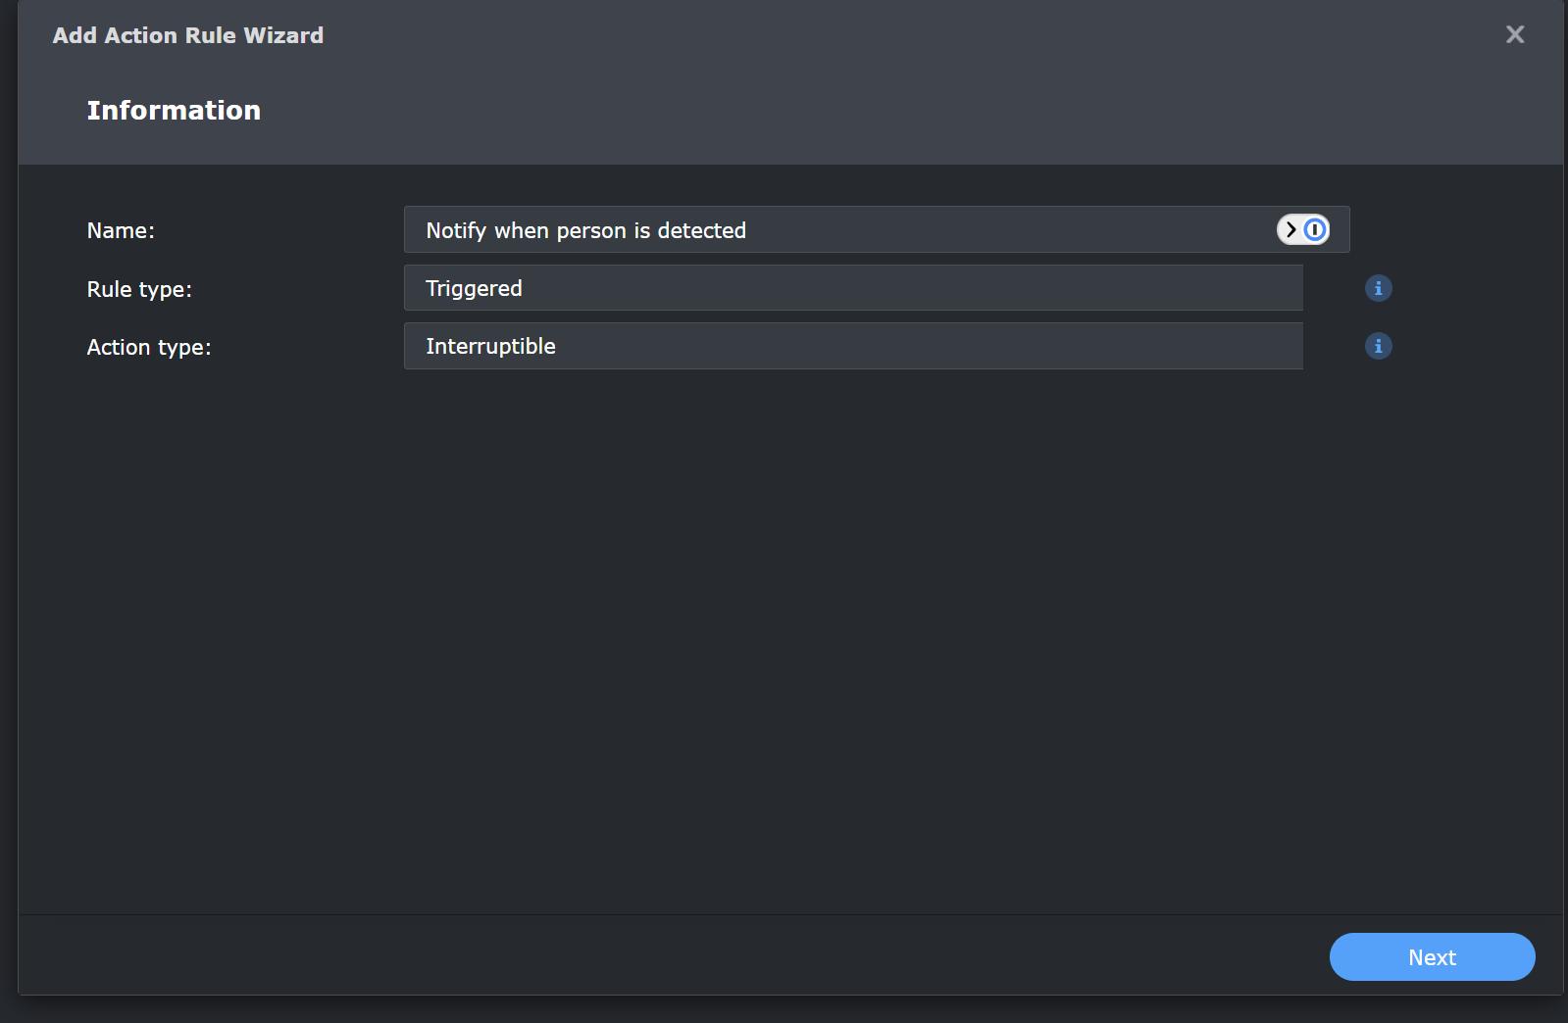Image resolution: width=1568 pixels, height=1023 pixels.
Task: Select the Interruptible value in Action type
Action: point(490,347)
